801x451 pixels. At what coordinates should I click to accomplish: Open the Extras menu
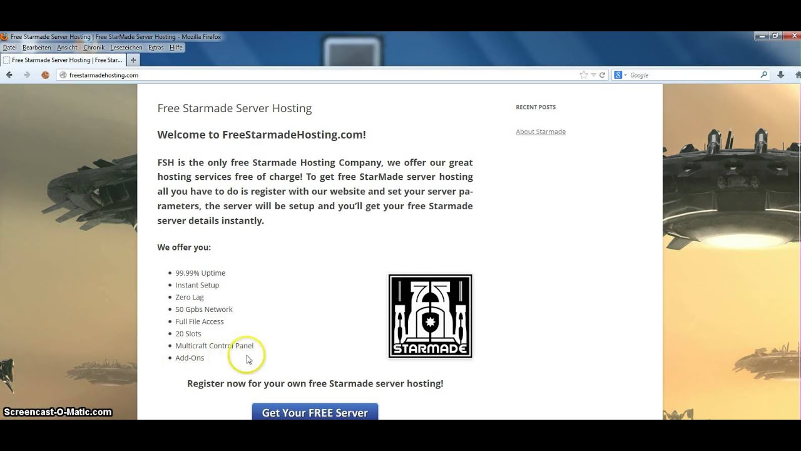pos(156,48)
